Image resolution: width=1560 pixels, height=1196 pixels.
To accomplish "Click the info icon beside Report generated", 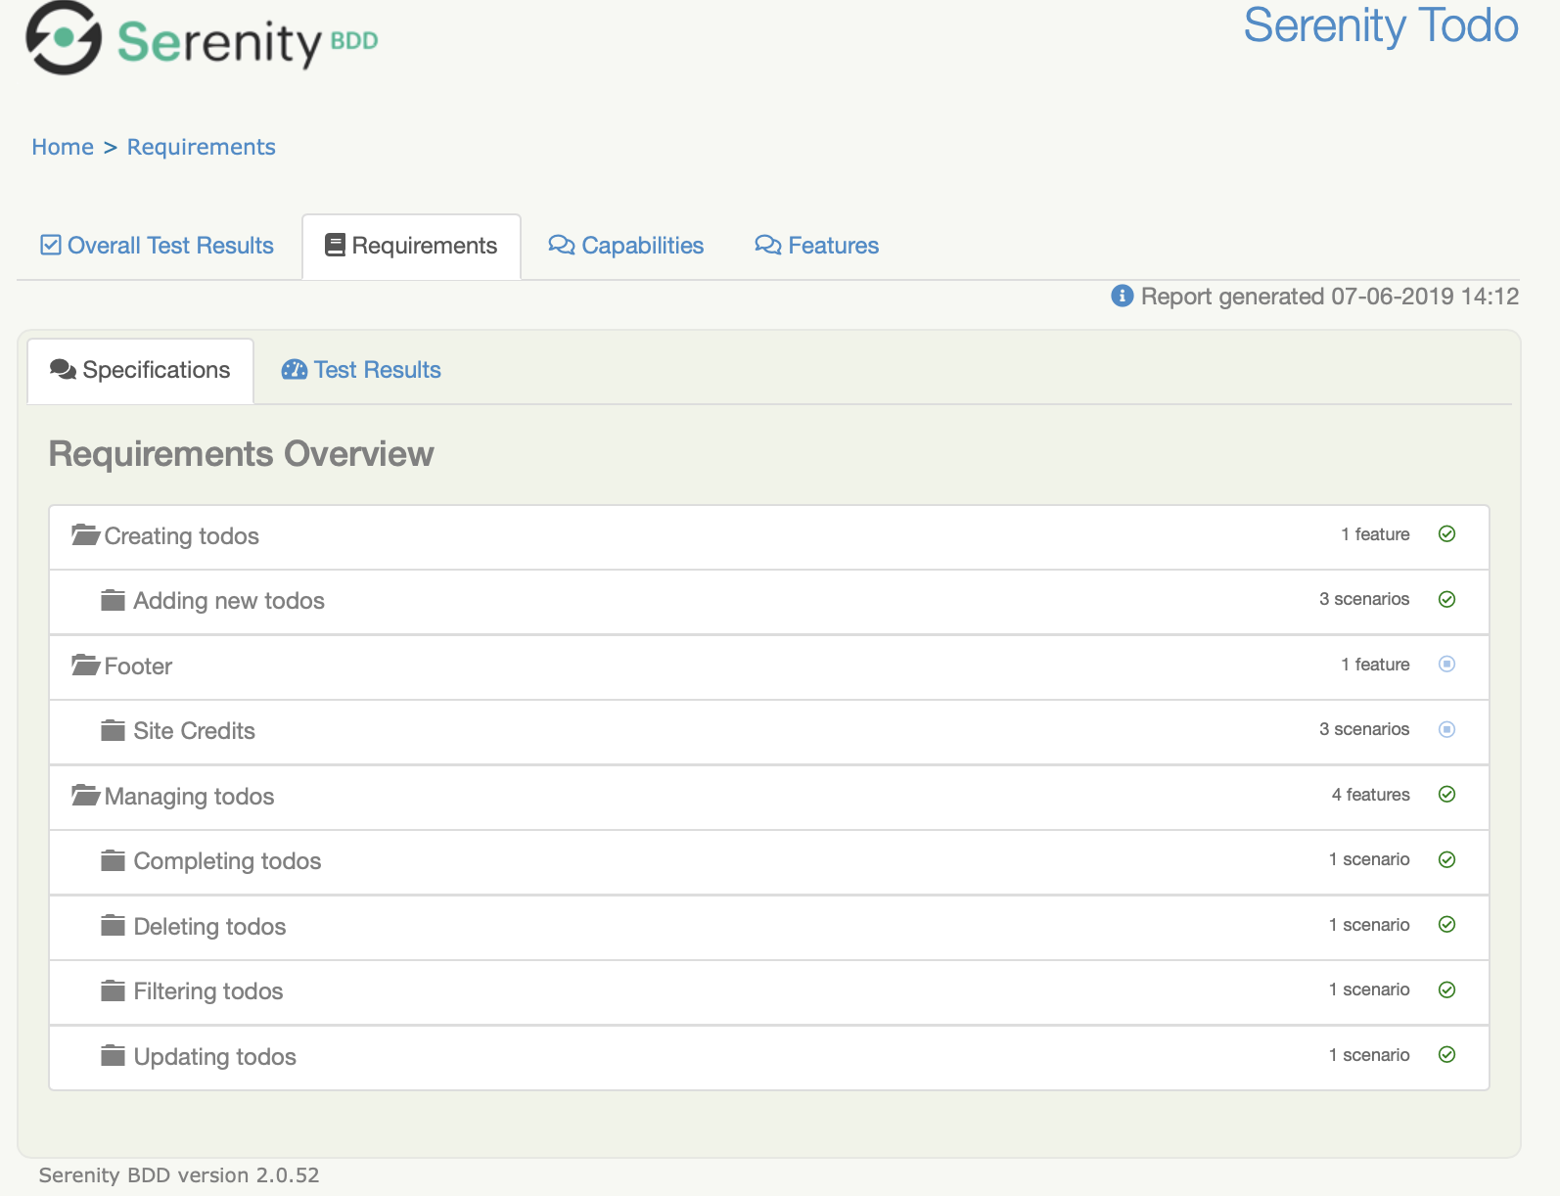I will [1123, 296].
